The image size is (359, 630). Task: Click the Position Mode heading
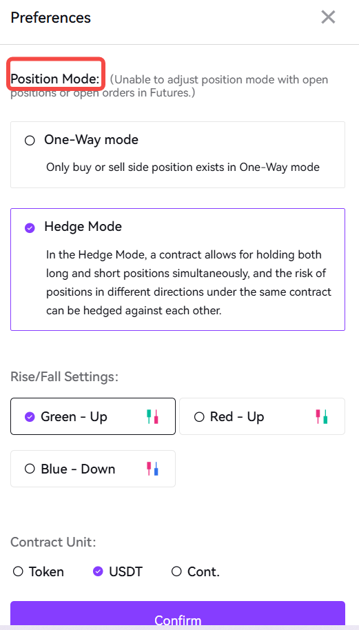(55, 79)
